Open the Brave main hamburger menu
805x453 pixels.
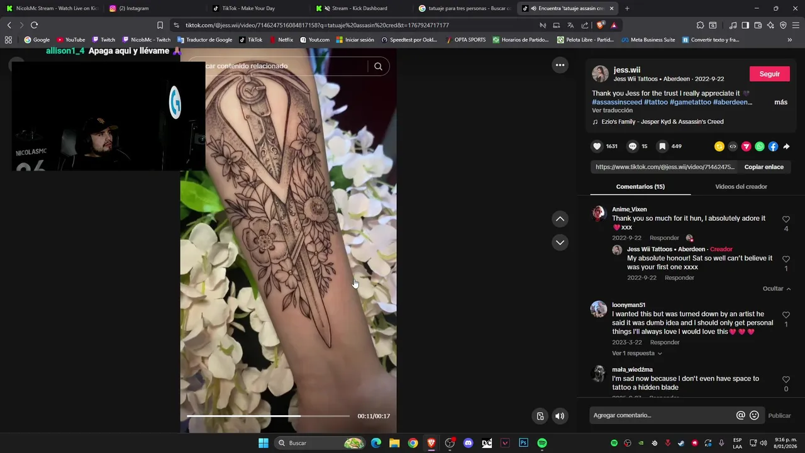796,25
